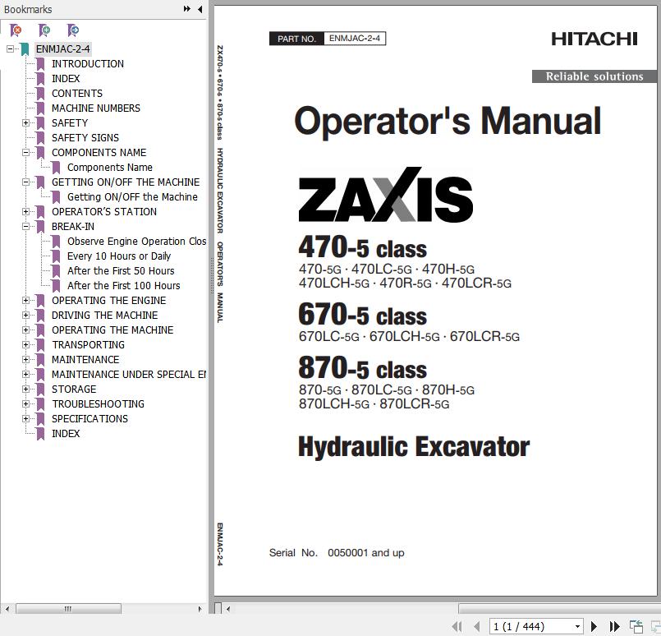
Task: Click the delete bookmark icon with red X
Action: click(16, 30)
